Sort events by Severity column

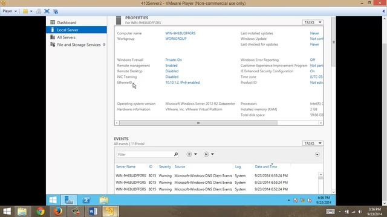pyautogui.click(x=165, y=166)
